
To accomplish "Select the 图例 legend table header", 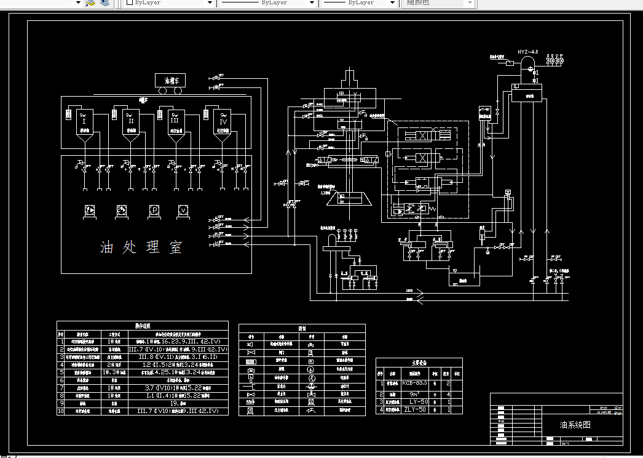I will (302, 328).
